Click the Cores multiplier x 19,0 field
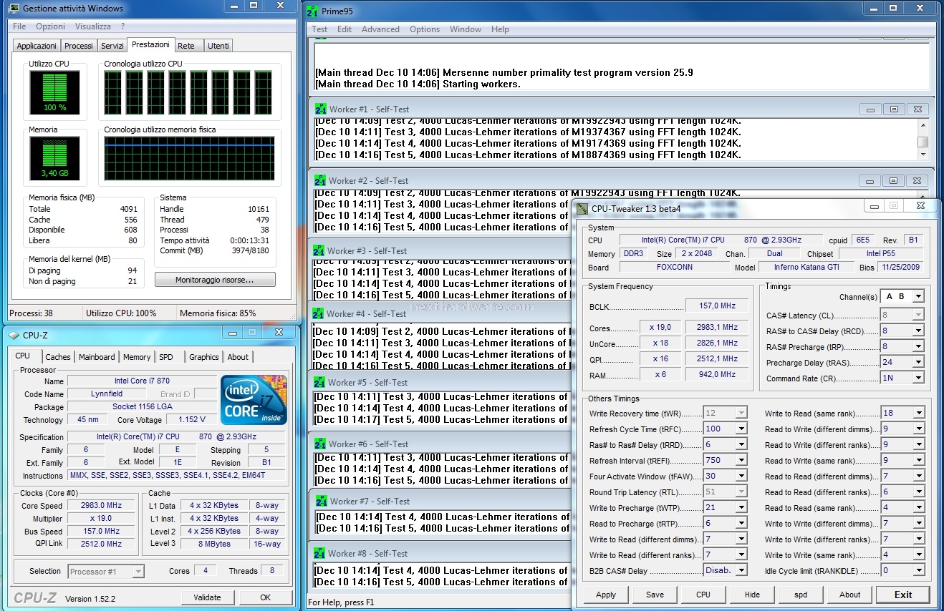This screenshot has width=944, height=611. pyautogui.click(x=660, y=327)
